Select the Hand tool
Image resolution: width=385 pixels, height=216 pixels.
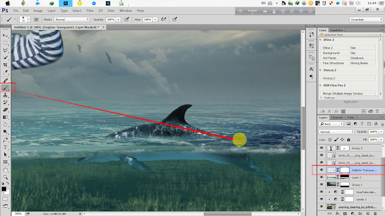[x=5, y=170]
